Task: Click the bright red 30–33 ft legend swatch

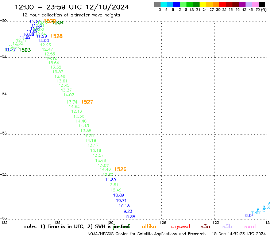Action: [222, 4]
